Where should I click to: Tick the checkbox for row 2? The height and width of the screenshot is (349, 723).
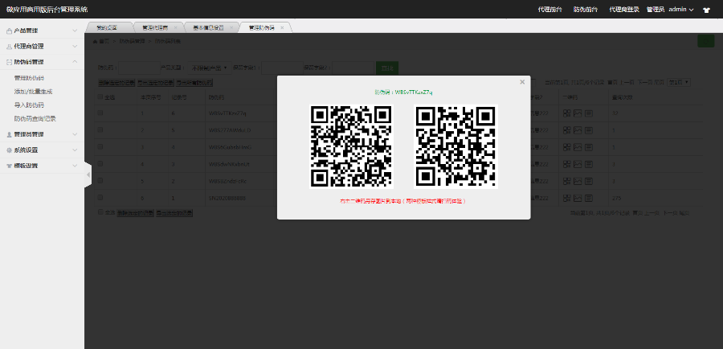[x=100, y=130]
